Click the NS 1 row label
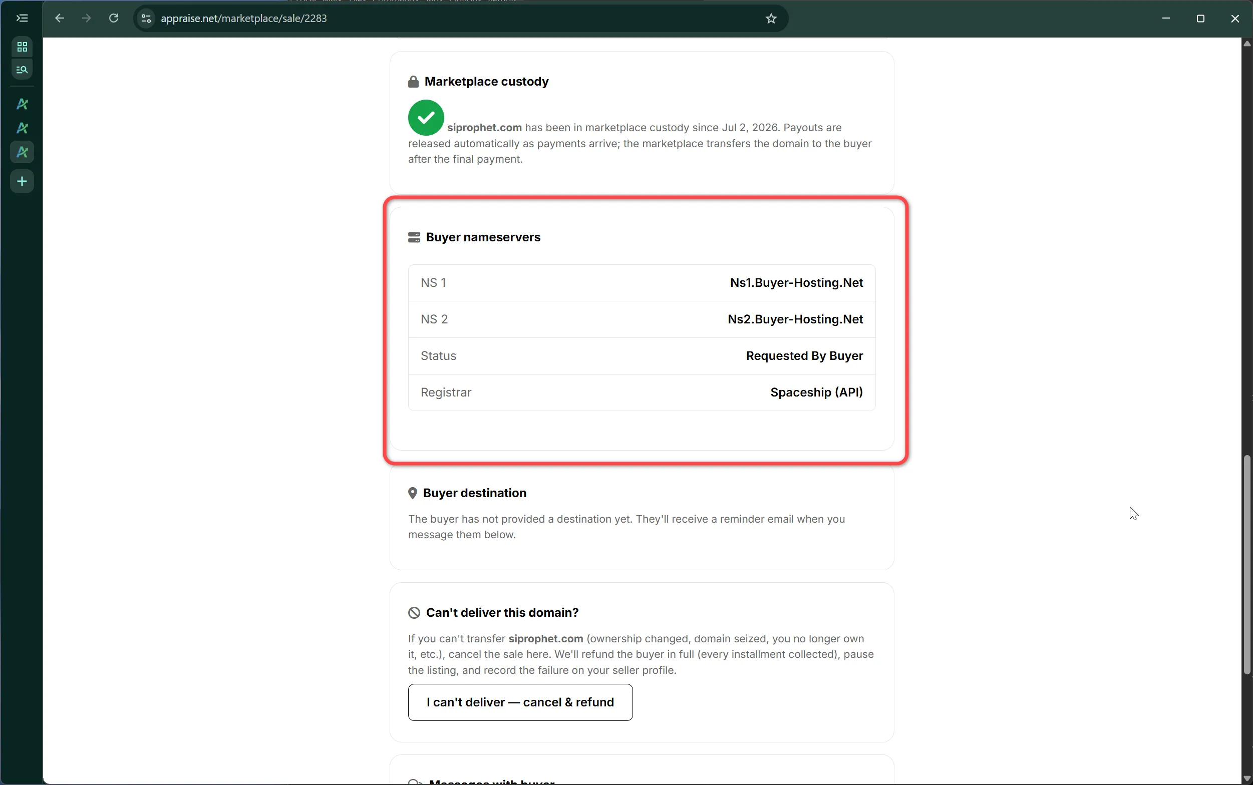 click(433, 283)
